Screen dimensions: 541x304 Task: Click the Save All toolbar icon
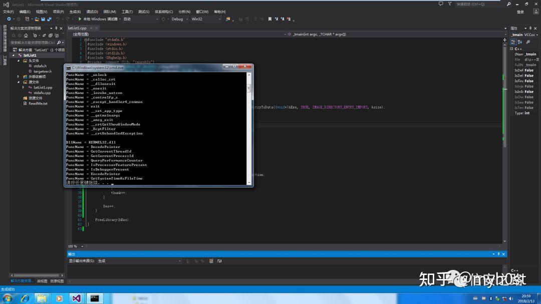[49, 19]
